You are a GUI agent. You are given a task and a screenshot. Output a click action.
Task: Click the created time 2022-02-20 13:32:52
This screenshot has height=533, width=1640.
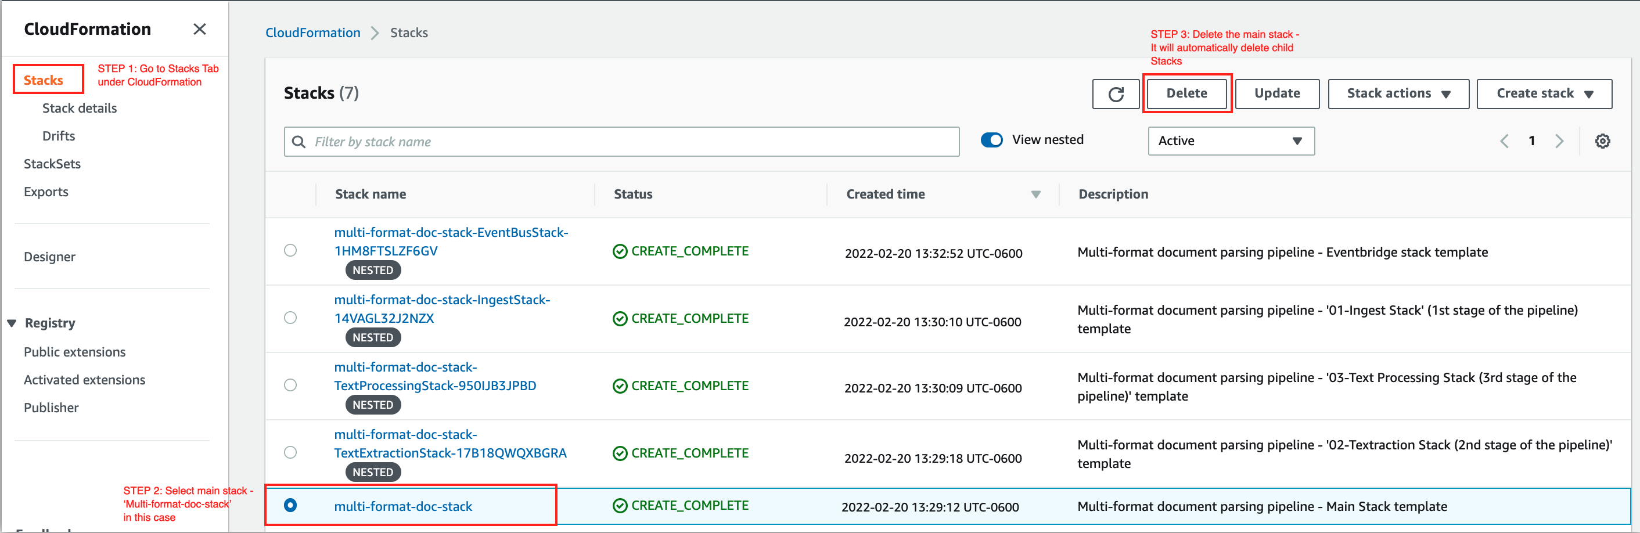[x=933, y=254]
